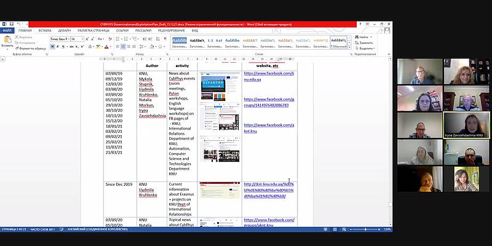
Task: Switch to the РЕЦЕНЗИРОВАНИЕ (Review) tab
Action: (x=172, y=30)
